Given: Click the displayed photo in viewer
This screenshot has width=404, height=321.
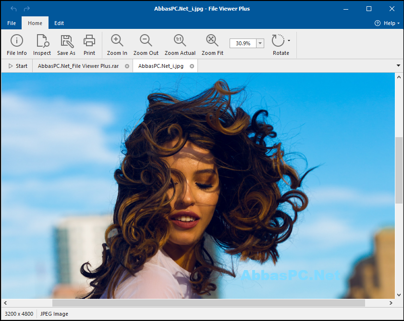Looking at the screenshot, I should pos(198,186).
